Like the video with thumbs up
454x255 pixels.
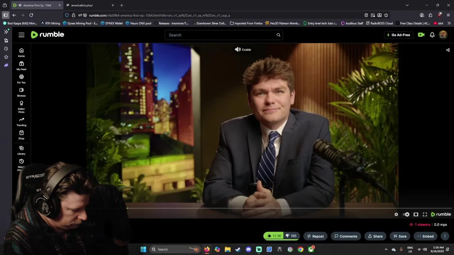click(x=274, y=236)
